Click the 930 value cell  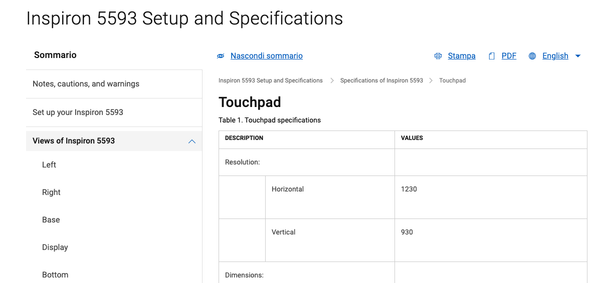coord(491,240)
